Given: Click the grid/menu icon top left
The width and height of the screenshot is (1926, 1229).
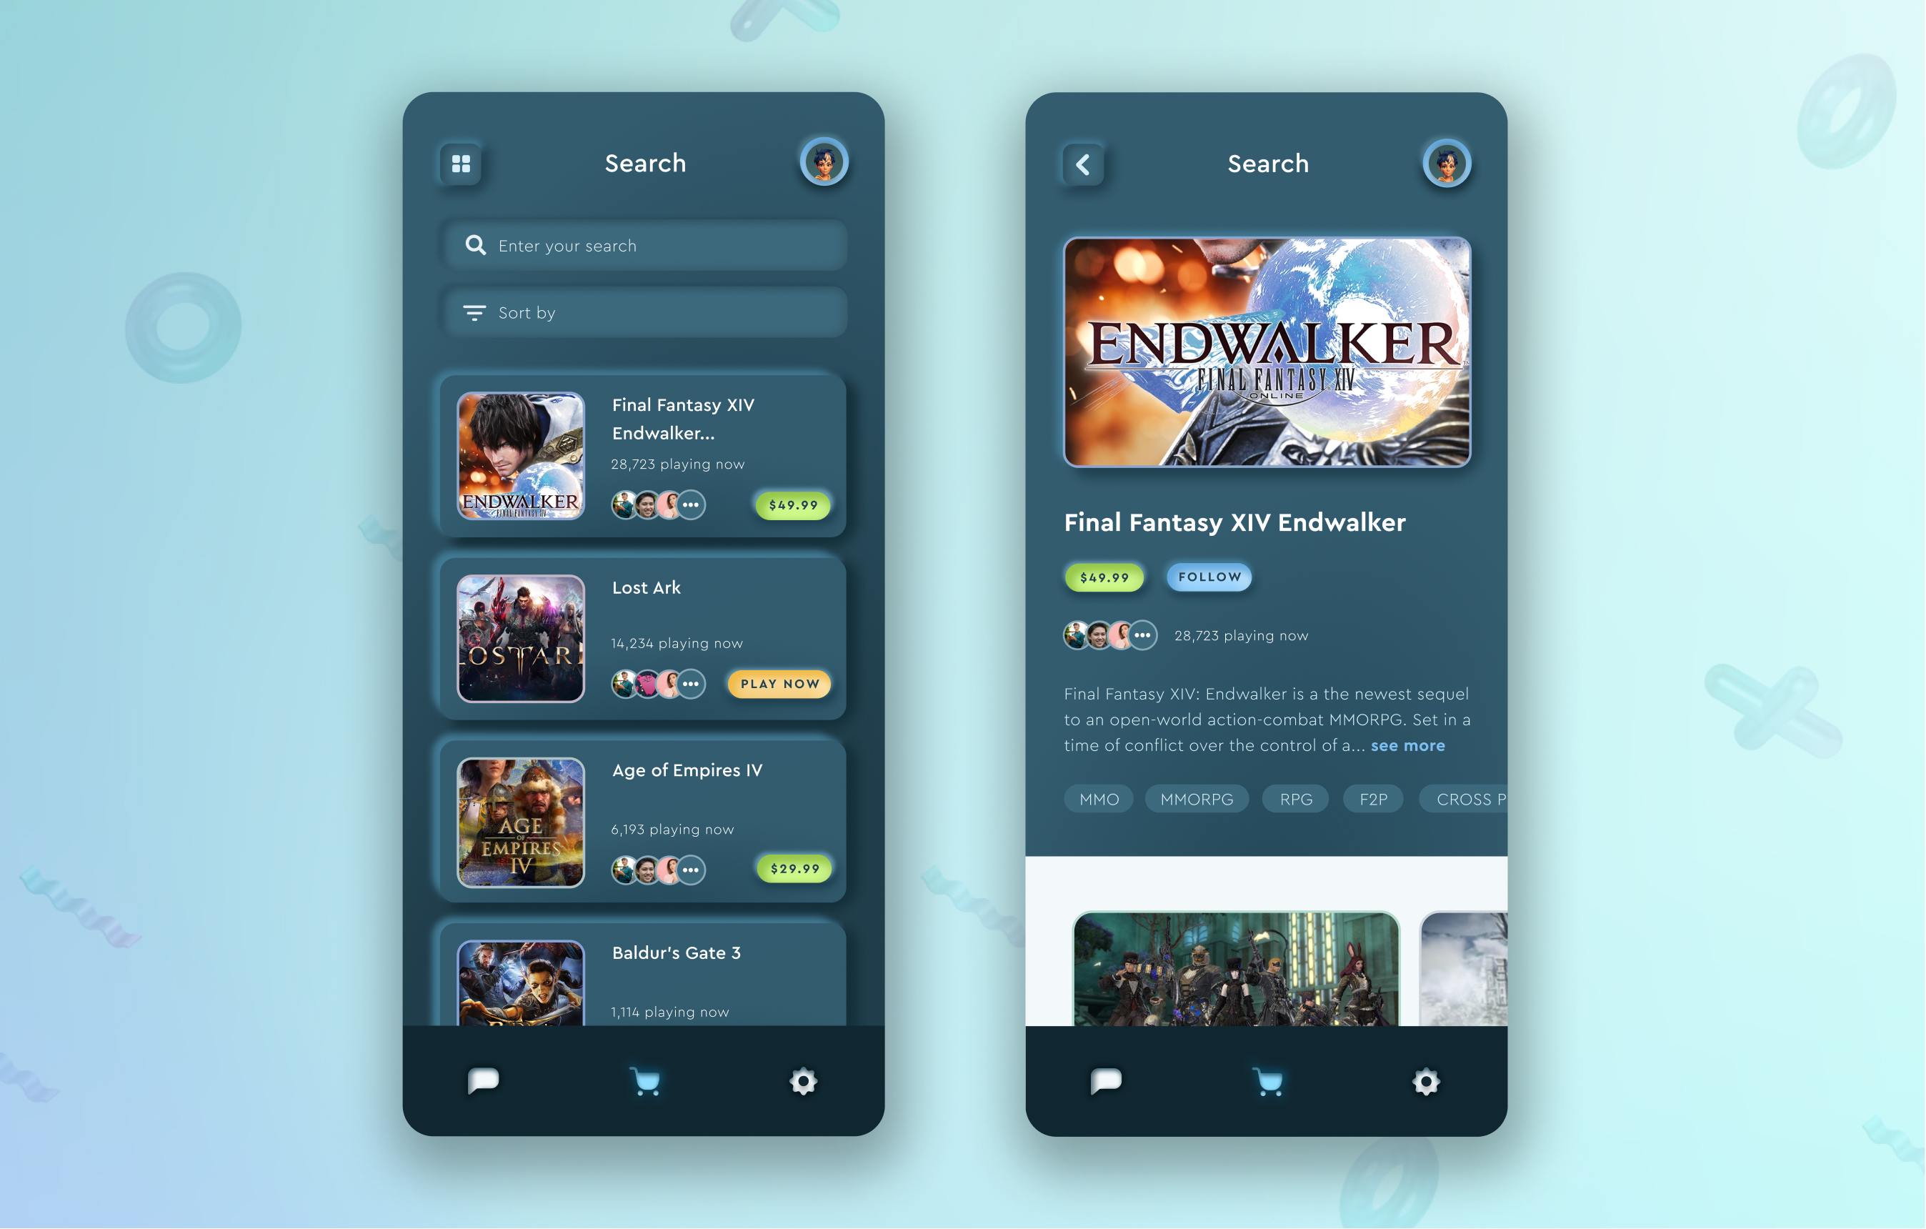Looking at the screenshot, I should [x=461, y=163].
